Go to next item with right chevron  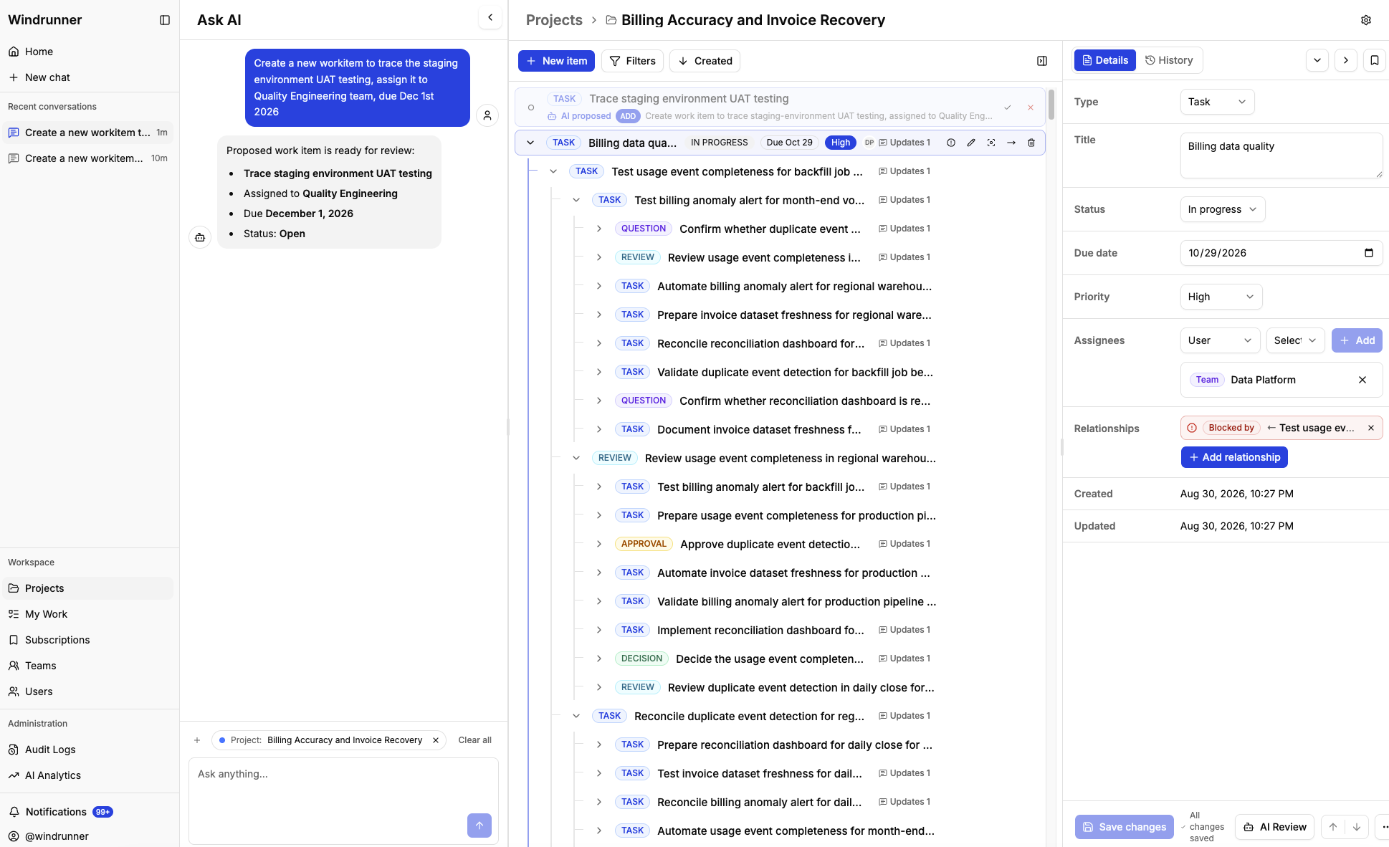point(1346,60)
